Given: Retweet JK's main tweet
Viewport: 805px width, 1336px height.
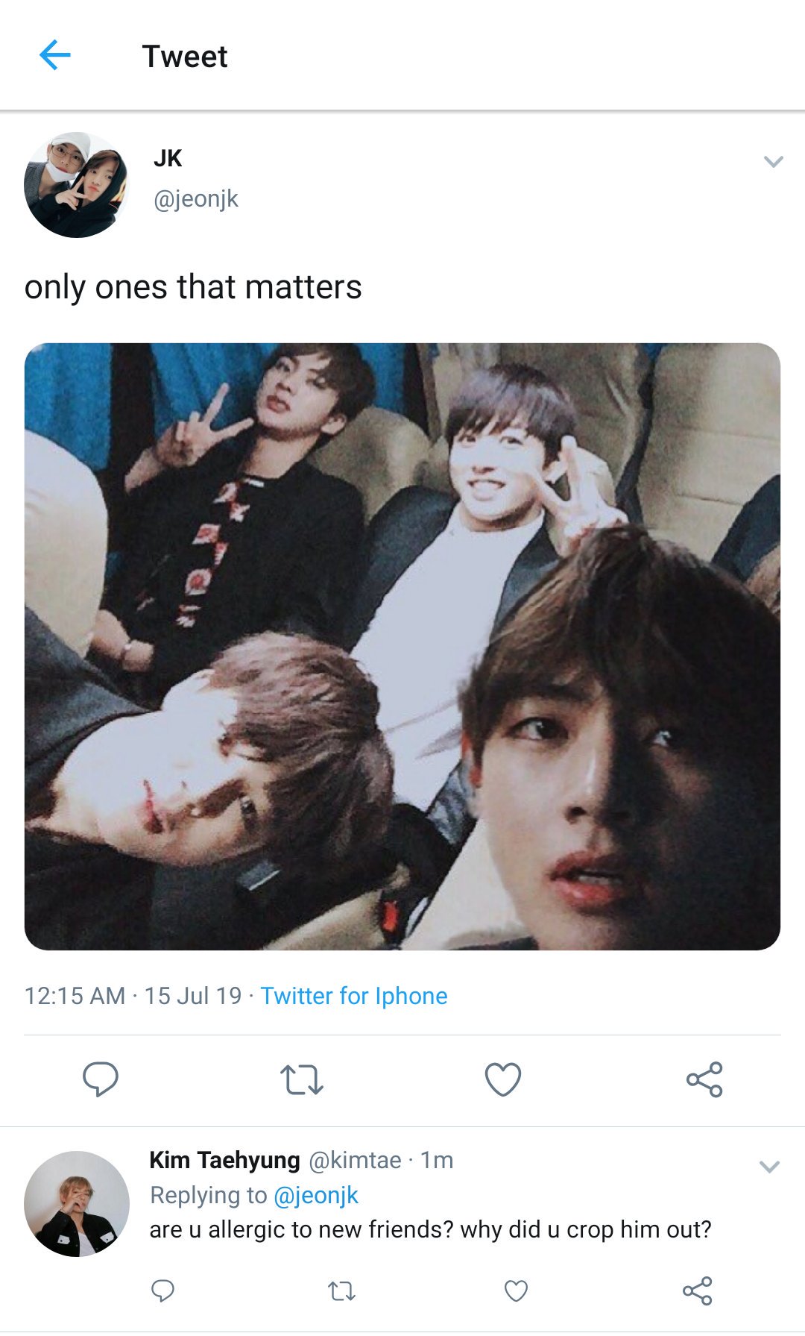Looking at the screenshot, I should [x=302, y=1079].
